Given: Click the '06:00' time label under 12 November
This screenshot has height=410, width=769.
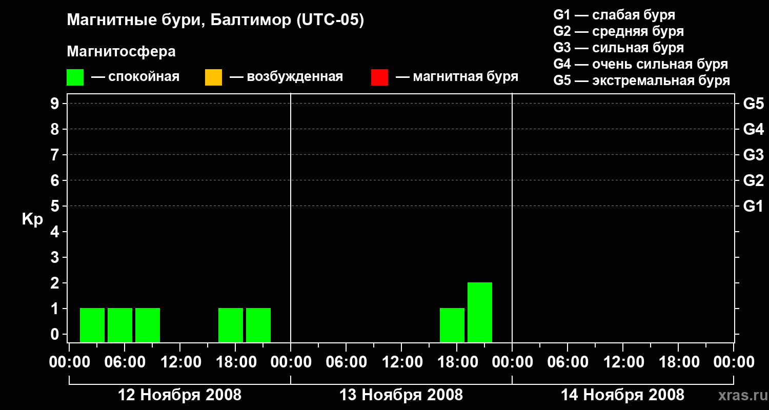Looking at the screenshot, I should pos(125,362).
